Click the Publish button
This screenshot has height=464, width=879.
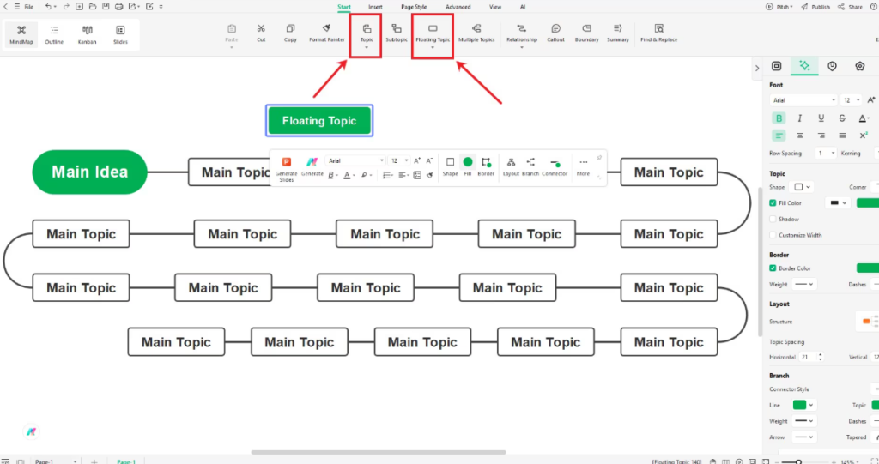[x=816, y=7]
